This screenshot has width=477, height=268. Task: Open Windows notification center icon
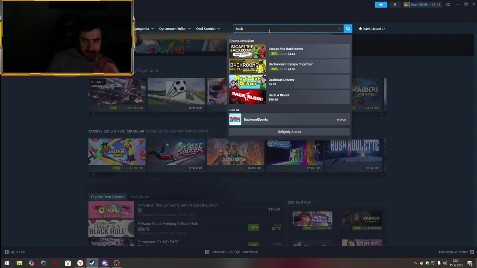click(x=470, y=263)
